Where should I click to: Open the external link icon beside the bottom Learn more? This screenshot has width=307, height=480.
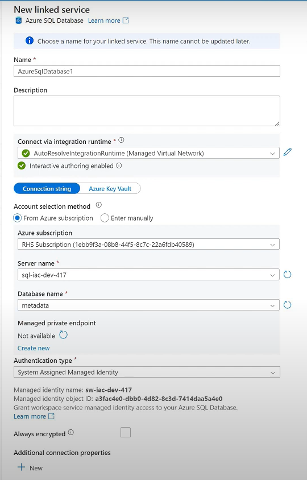51,416
